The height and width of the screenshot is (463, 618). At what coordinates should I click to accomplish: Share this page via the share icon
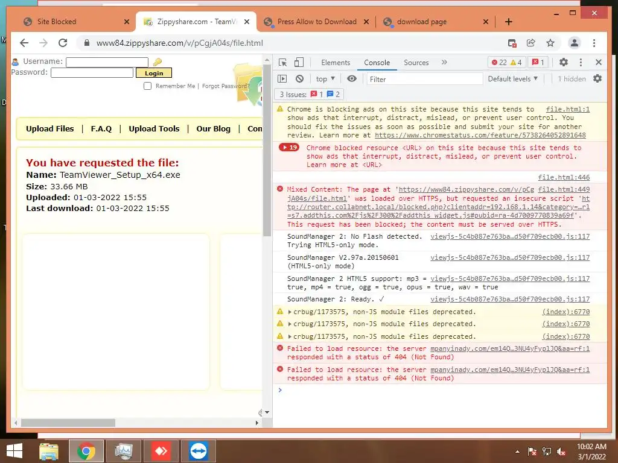(531, 43)
